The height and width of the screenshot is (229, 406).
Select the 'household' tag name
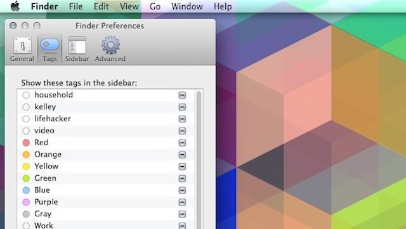click(x=53, y=95)
